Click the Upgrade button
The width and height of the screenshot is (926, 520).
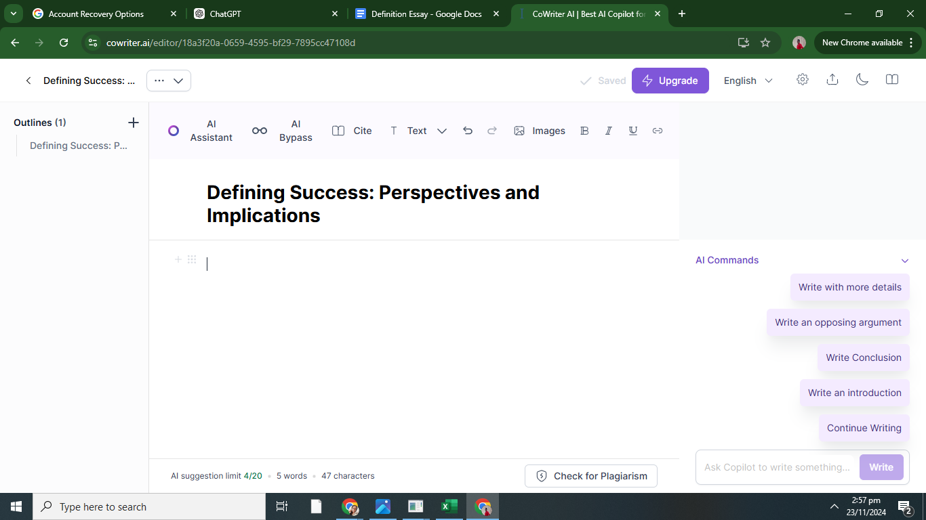click(x=670, y=81)
